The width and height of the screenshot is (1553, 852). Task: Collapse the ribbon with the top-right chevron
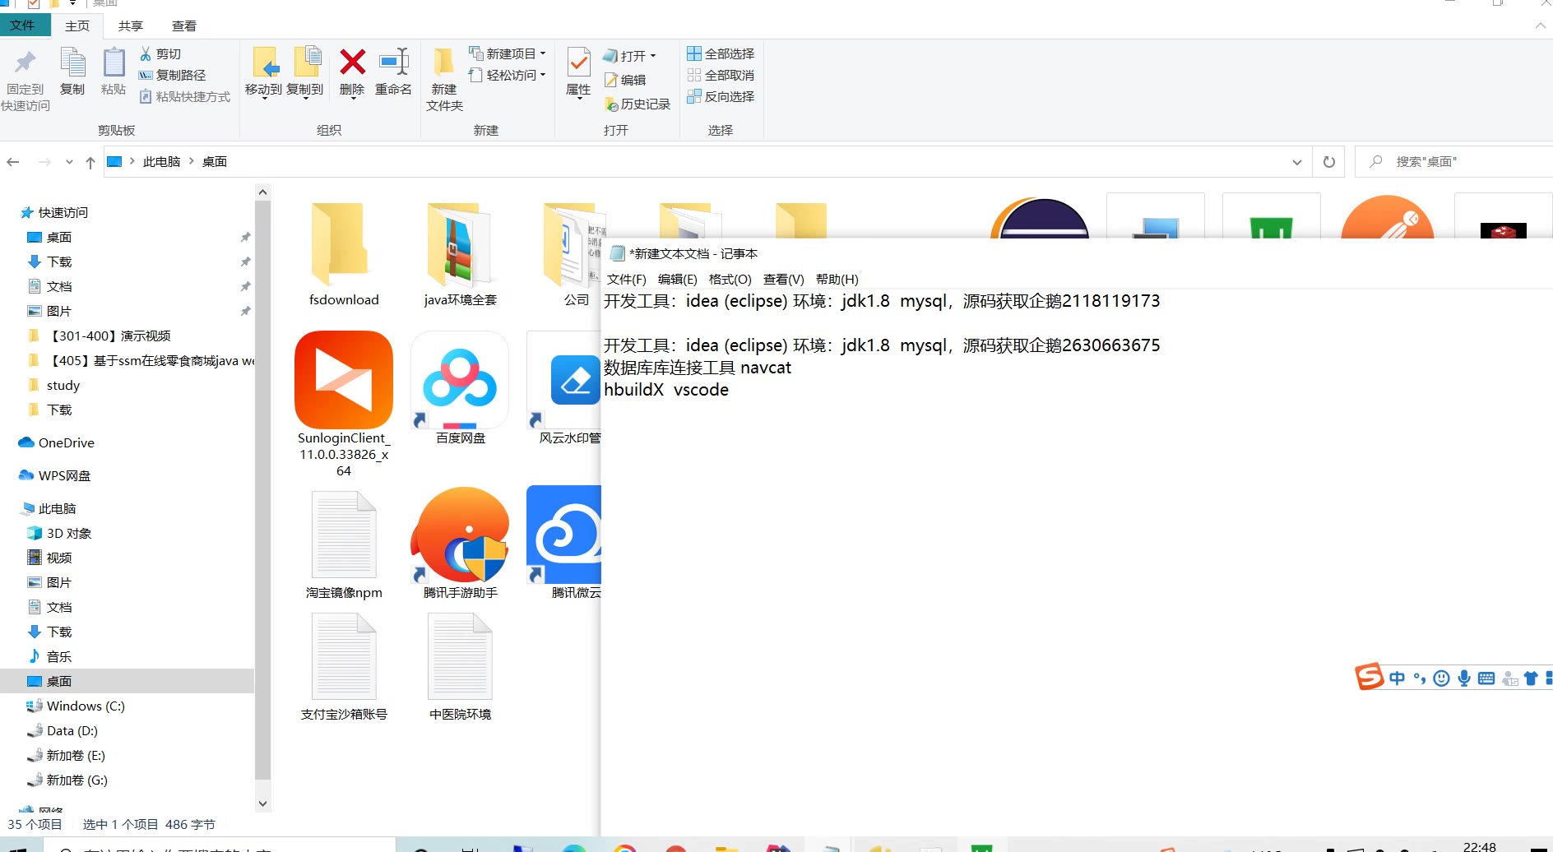1540,25
